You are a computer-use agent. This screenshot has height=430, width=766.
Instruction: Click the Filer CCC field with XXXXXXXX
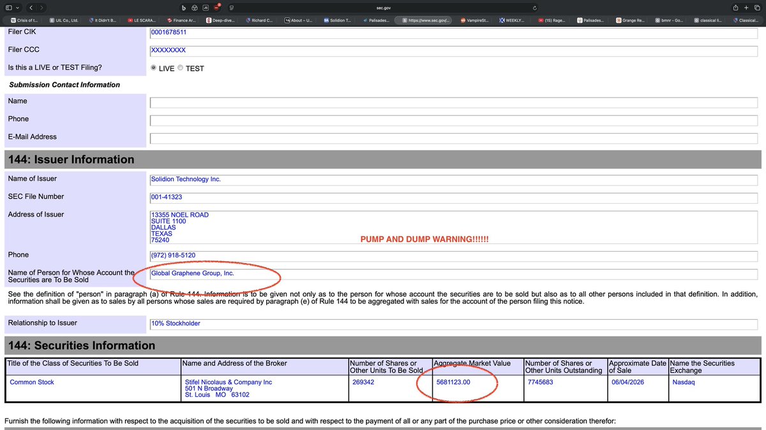tap(454, 50)
